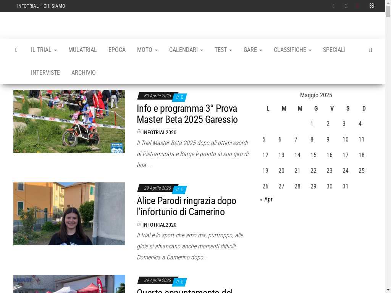This screenshot has width=391, height=293.
Task: Click day 31 in the calendar
Action: pos(345,186)
